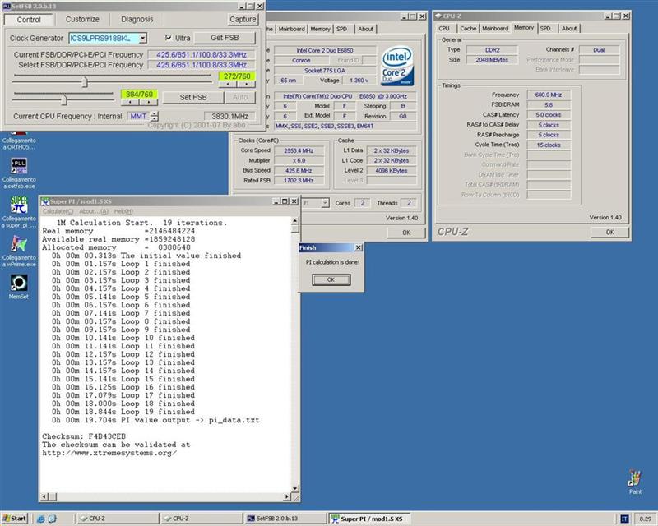Click Super PI vertical scrollbar down arrow
Screen dimensions: 658x526
point(295,489)
